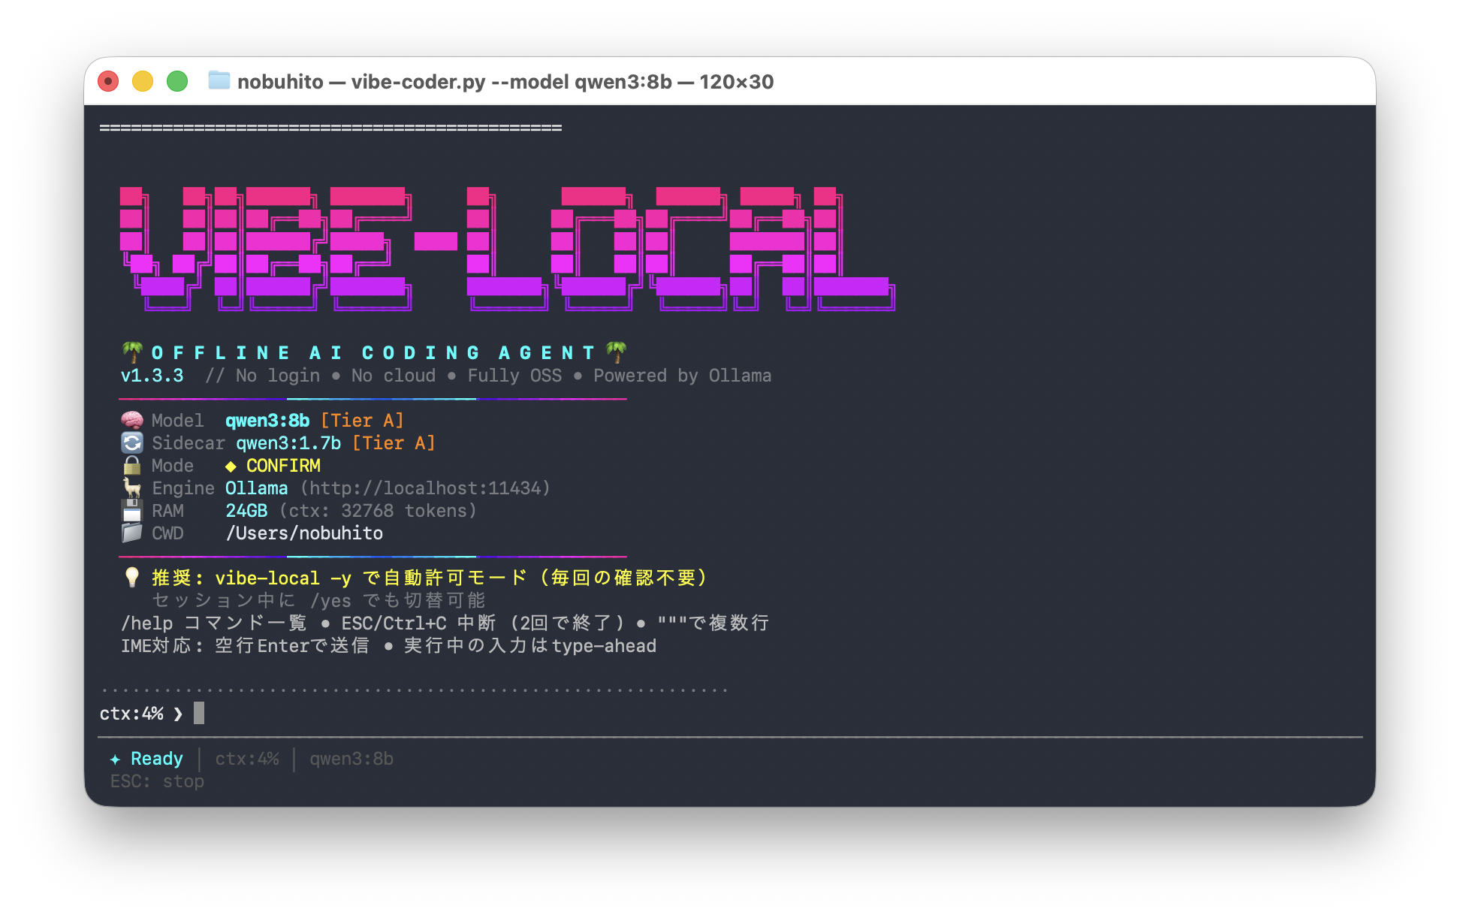Click the llama icon beside Engine
The width and height of the screenshot is (1460, 918).
pos(132,488)
